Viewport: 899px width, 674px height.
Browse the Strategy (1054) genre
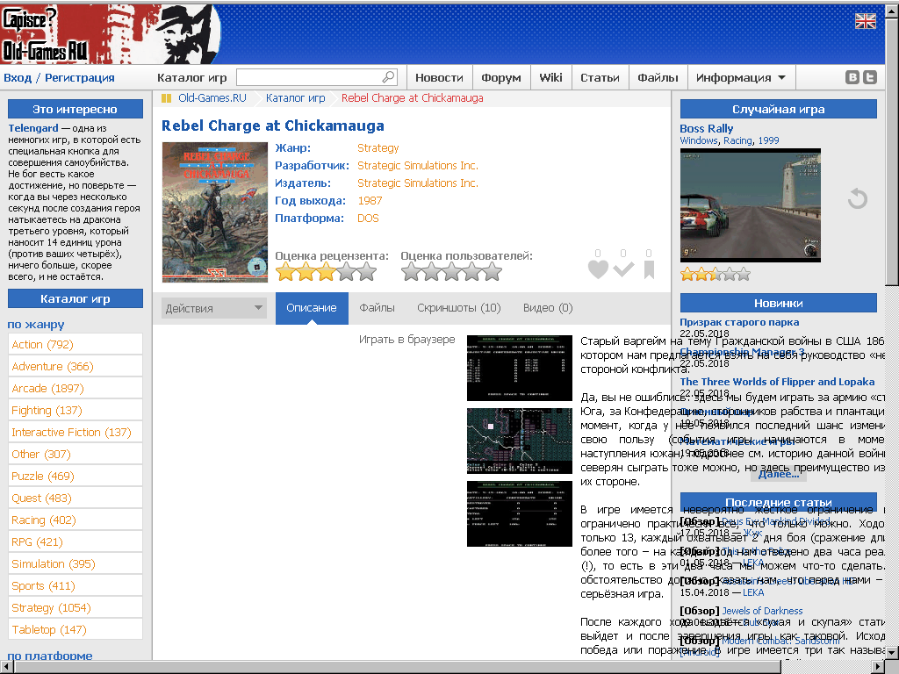point(76,607)
